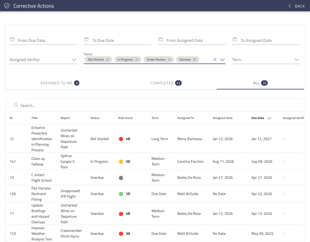Sort by the Assigned Date column header

coord(223,118)
